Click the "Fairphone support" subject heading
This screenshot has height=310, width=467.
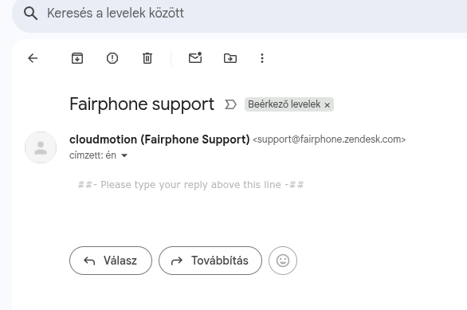(142, 104)
